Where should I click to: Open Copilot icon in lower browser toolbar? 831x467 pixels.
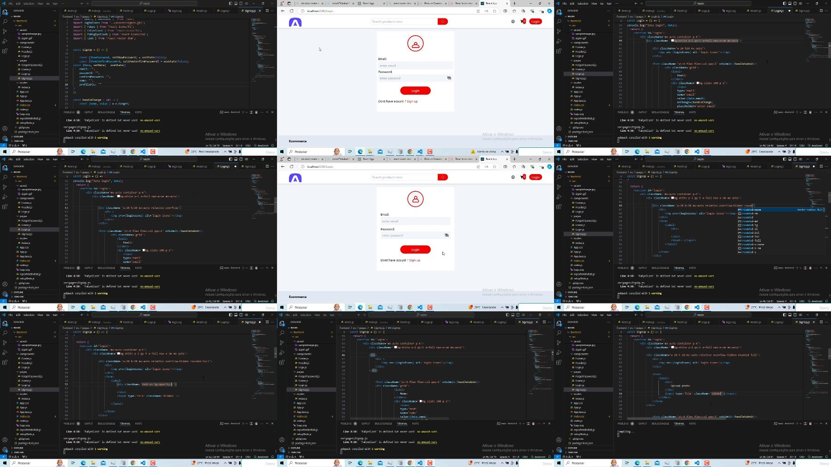pos(549,166)
